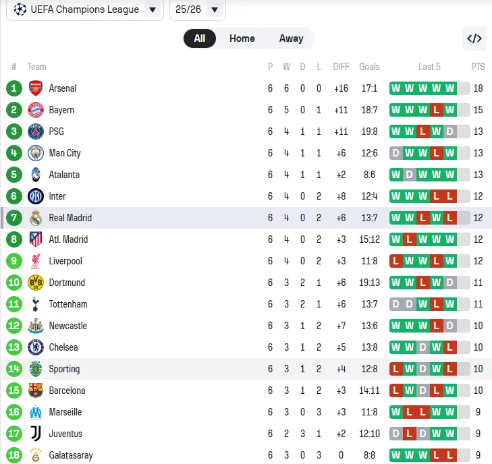
Task: Click the Real Madrid crest icon
Action: tap(35, 218)
